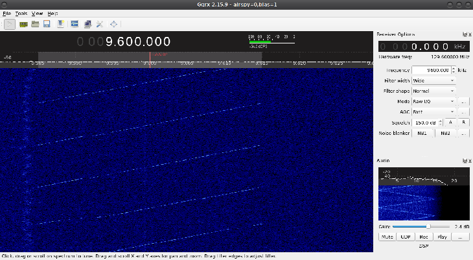This screenshot has height=260, width=473.
Task: Click the full screen arrows icon
Action: 114,24
